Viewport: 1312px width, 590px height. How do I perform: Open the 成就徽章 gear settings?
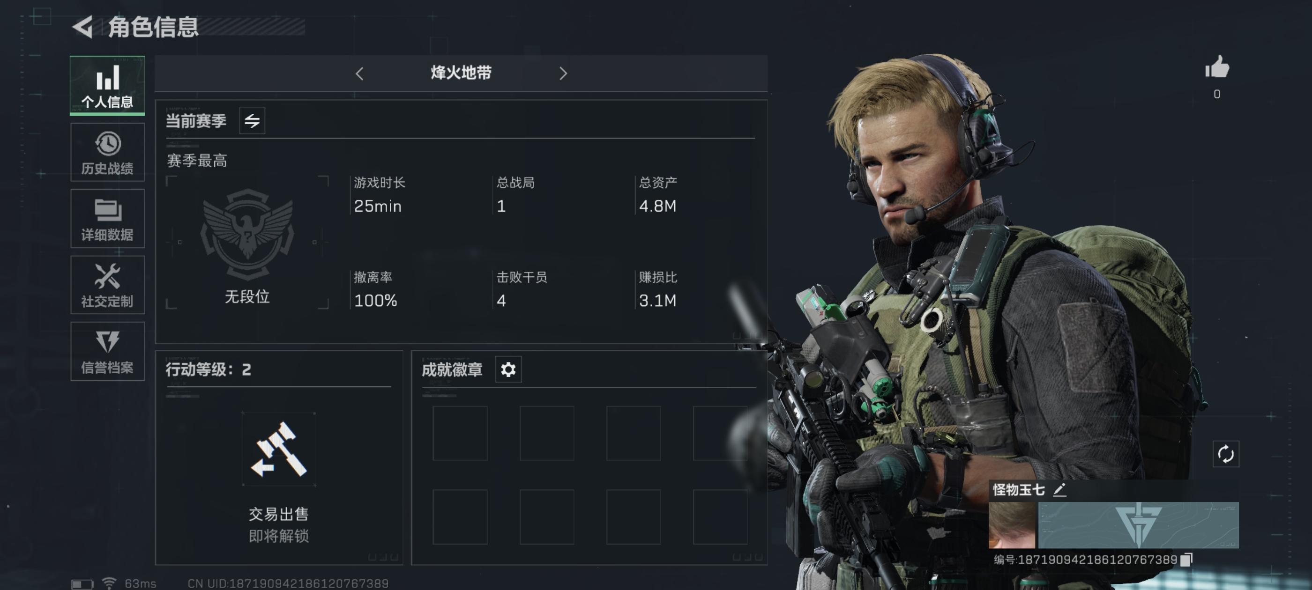[x=508, y=369]
